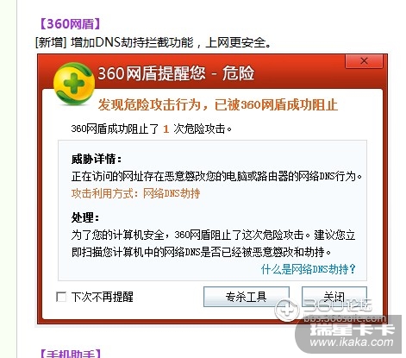Click the 攻击利用方式 网络DNS劫持 text

tap(135, 193)
